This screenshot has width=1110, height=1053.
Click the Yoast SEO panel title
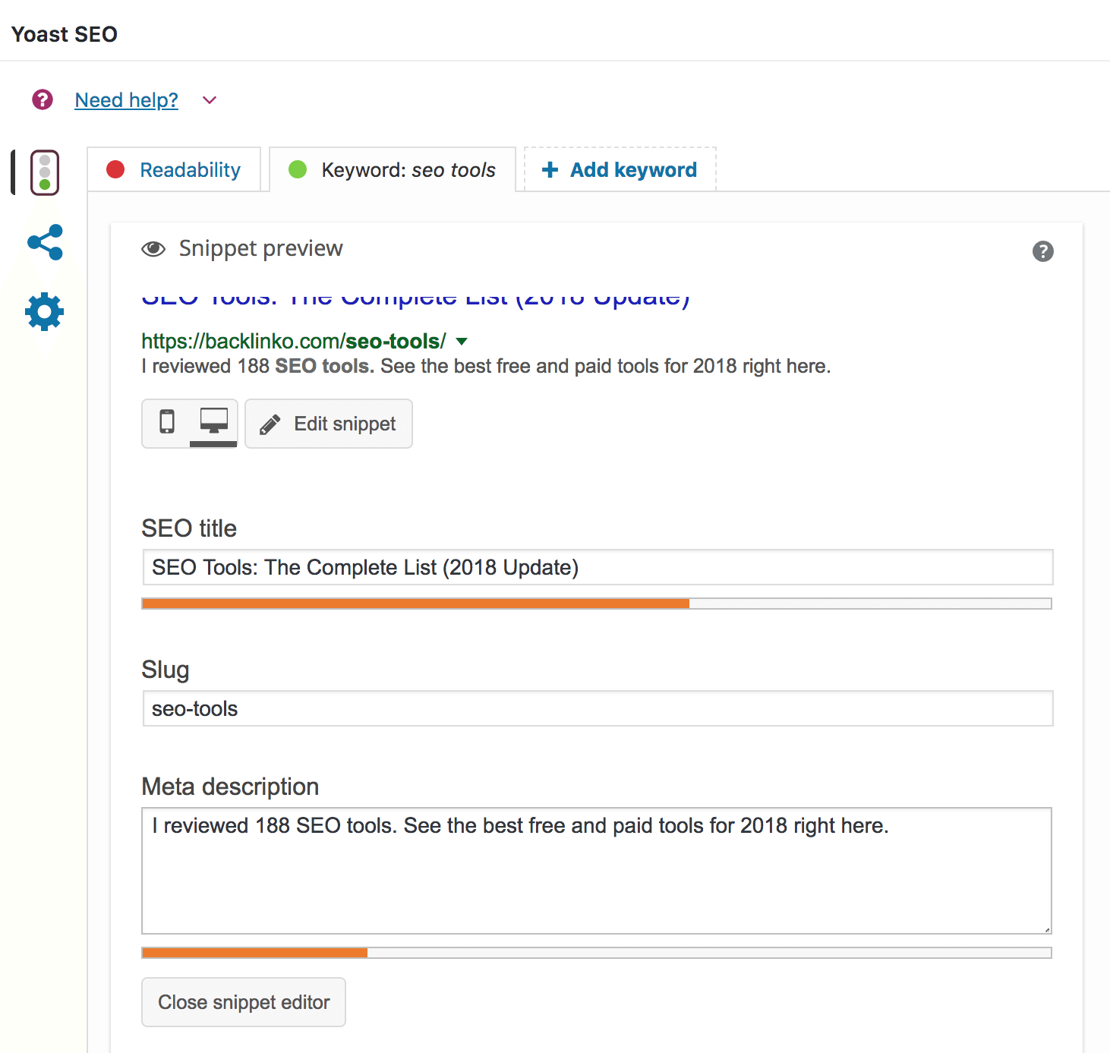[65, 34]
